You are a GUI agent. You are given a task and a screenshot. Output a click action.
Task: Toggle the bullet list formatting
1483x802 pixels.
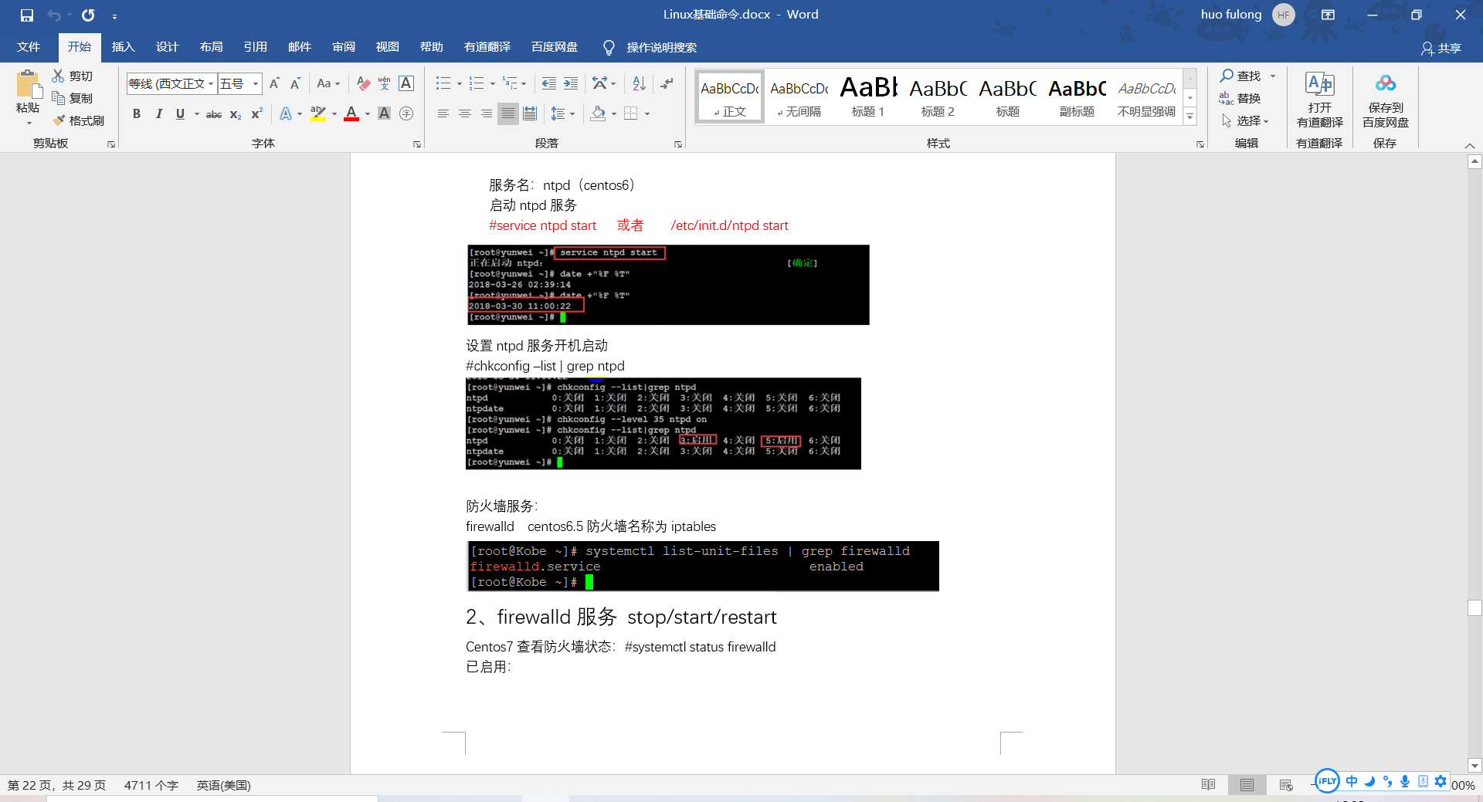coord(442,83)
